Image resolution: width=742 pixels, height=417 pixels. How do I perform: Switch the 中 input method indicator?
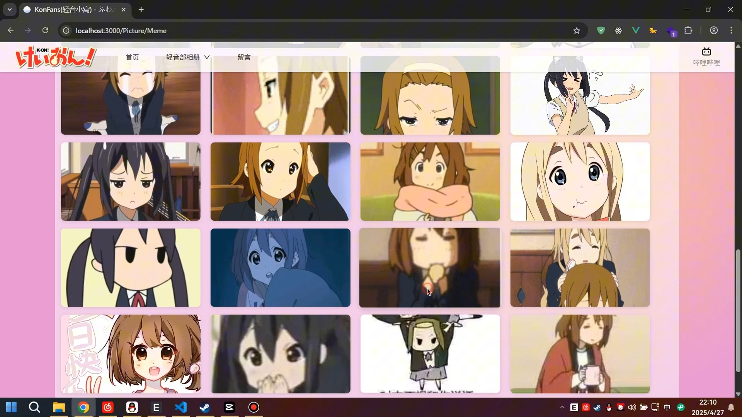[x=667, y=407]
